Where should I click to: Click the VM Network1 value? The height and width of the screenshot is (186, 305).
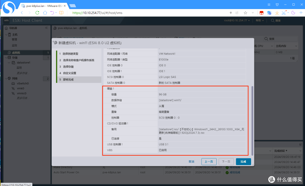[167, 54]
